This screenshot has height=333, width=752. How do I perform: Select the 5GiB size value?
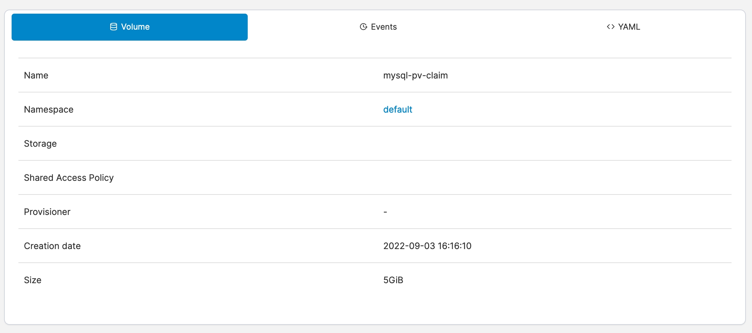pyautogui.click(x=393, y=280)
